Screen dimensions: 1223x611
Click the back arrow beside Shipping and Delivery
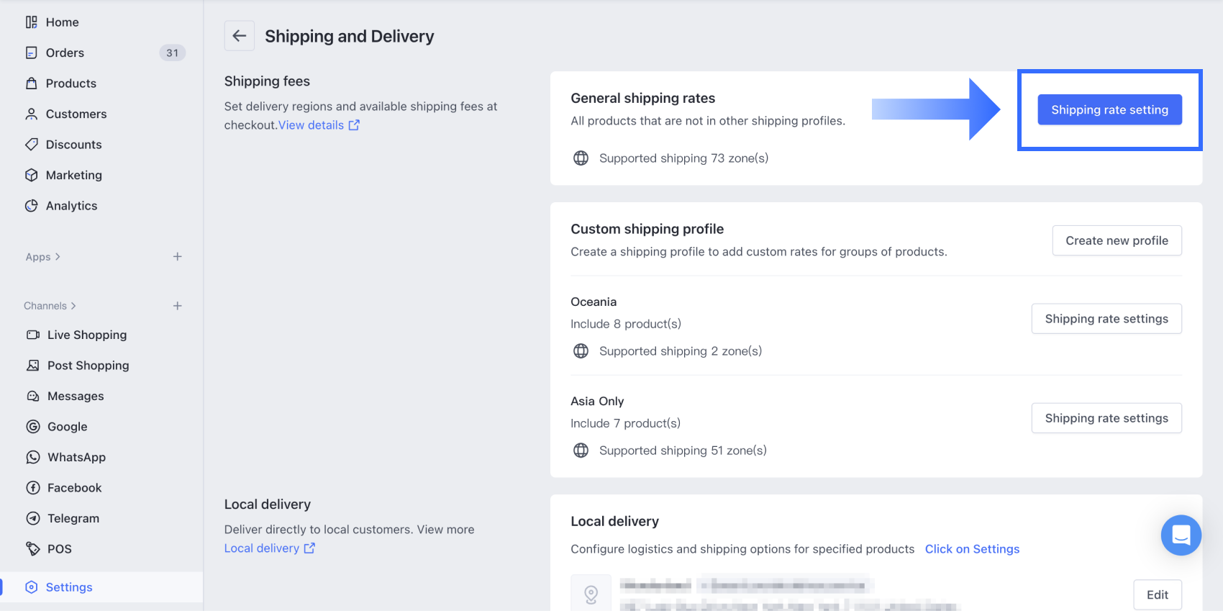(x=240, y=36)
